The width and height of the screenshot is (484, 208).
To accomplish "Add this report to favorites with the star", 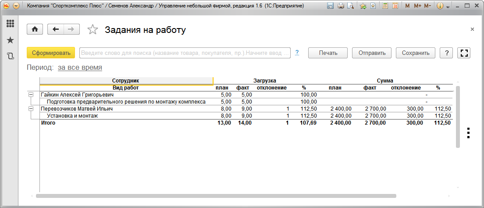I will point(93,30).
